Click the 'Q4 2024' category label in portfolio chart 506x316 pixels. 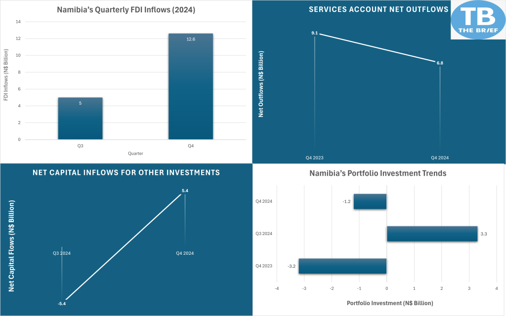264,201
